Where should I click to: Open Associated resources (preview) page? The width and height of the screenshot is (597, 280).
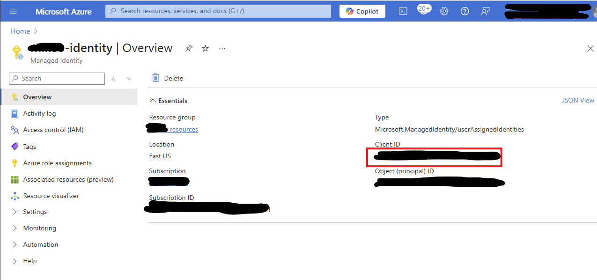69,179
